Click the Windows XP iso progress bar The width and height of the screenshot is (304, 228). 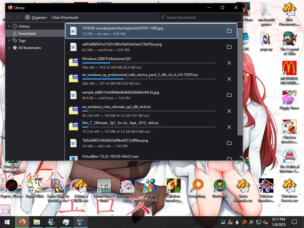pyautogui.click(x=149, y=79)
